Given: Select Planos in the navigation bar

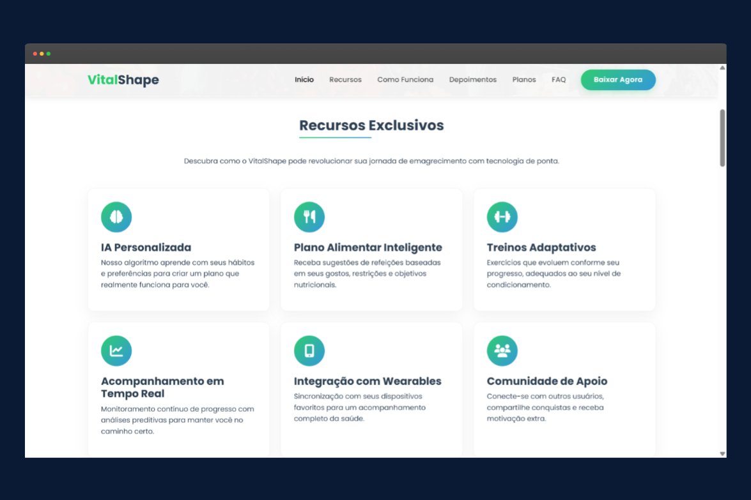Looking at the screenshot, I should [x=524, y=80].
